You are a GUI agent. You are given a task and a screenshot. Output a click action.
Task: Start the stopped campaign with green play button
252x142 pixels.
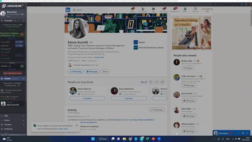(22, 66)
